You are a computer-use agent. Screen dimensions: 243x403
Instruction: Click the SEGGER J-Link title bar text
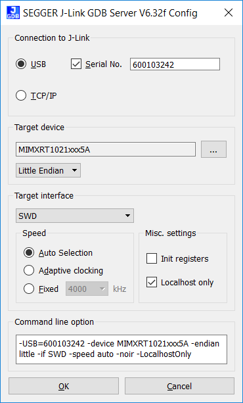[110, 13]
